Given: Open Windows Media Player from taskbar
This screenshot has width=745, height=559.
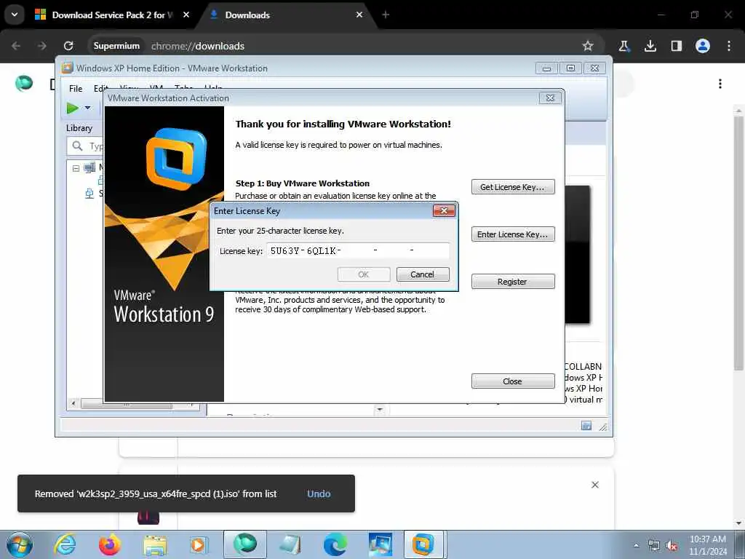Looking at the screenshot, I should [x=198, y=544].
